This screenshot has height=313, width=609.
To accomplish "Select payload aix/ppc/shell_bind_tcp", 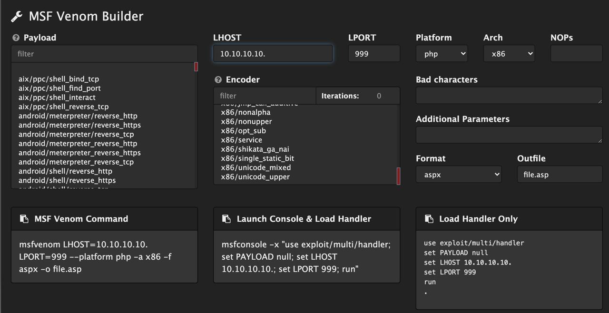I will (x=59, y=79).
